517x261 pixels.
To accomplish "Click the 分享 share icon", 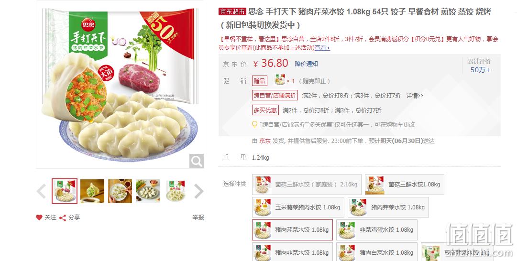I will coord(63,217).
